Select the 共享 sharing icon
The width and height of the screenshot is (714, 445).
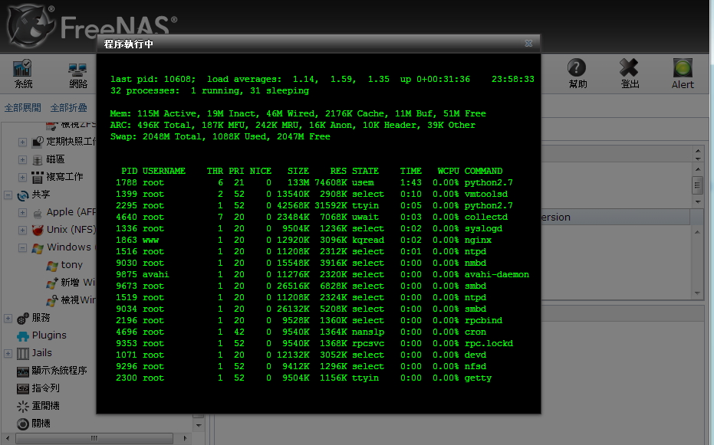pyautogui.click(x=23, y=195)
